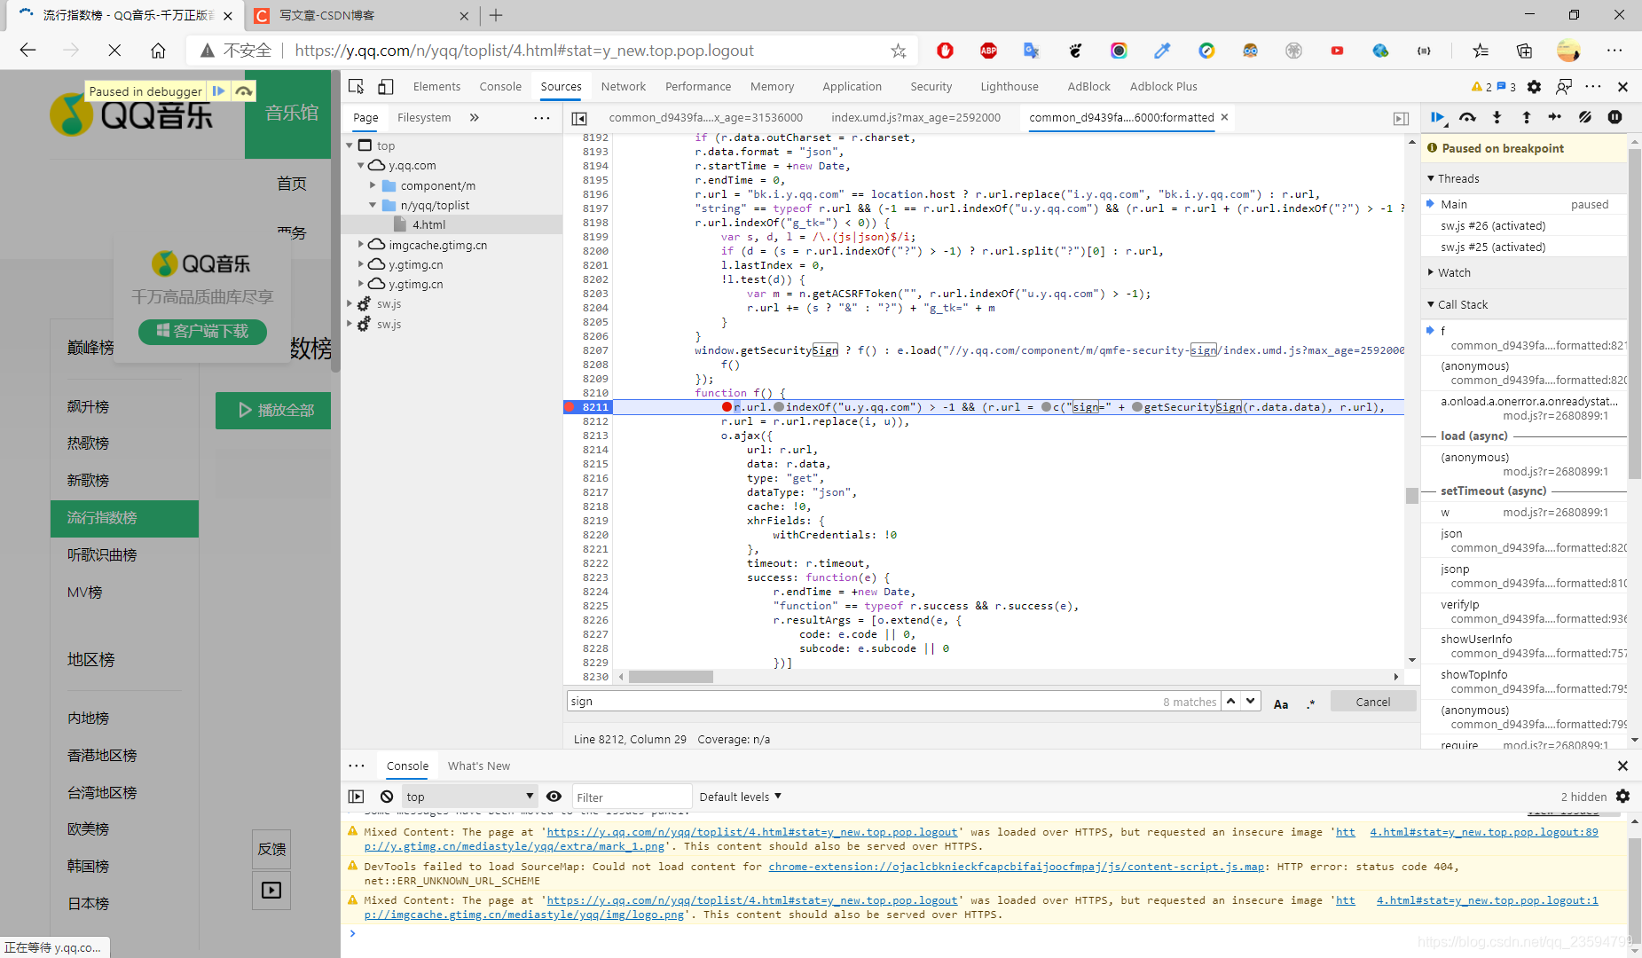
Task: Resume script execution in debugger toolbar
Action: coord(1438,117)
